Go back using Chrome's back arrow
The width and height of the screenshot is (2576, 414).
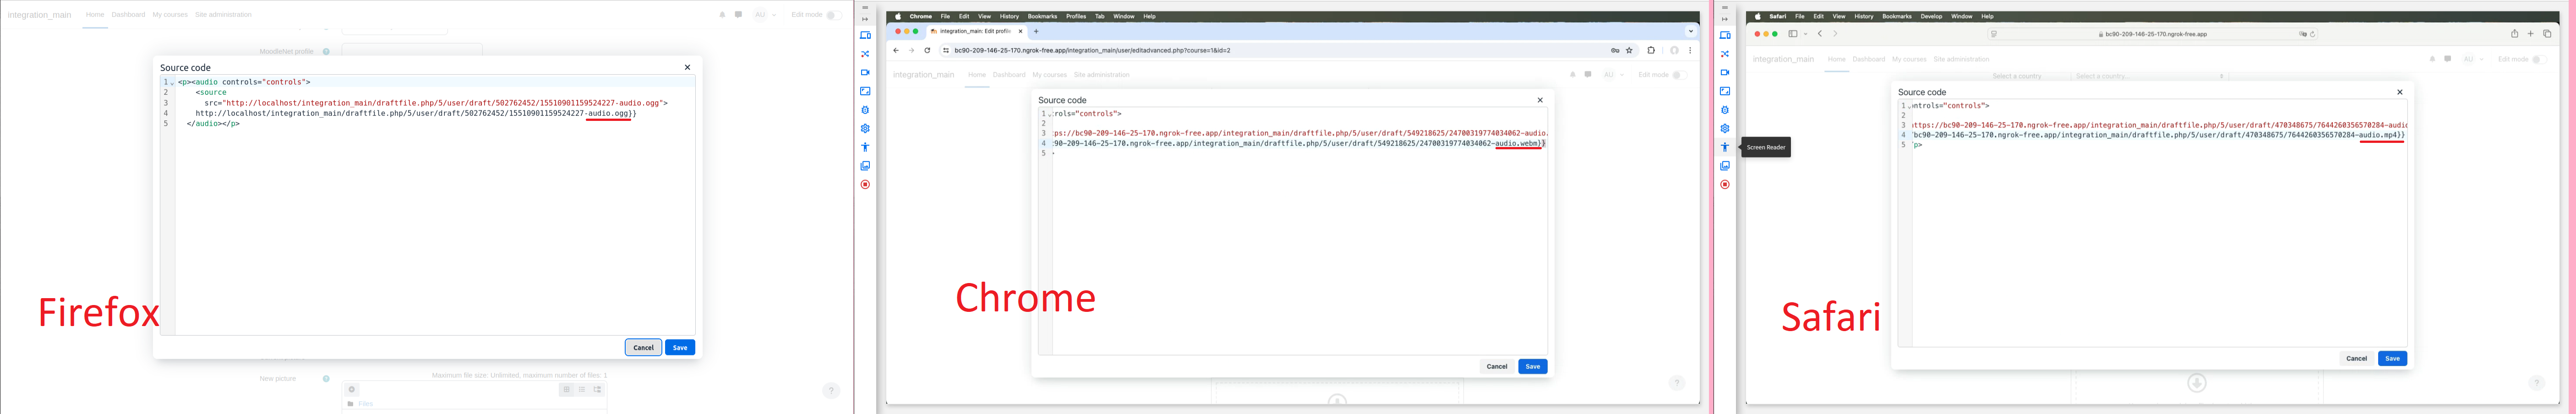896,50
